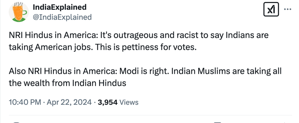Image resolution: width=299 pixels, height=123 pixels.
Task: Click the bookmark icon edge at bottom
Action: click(x=217, y=122)
